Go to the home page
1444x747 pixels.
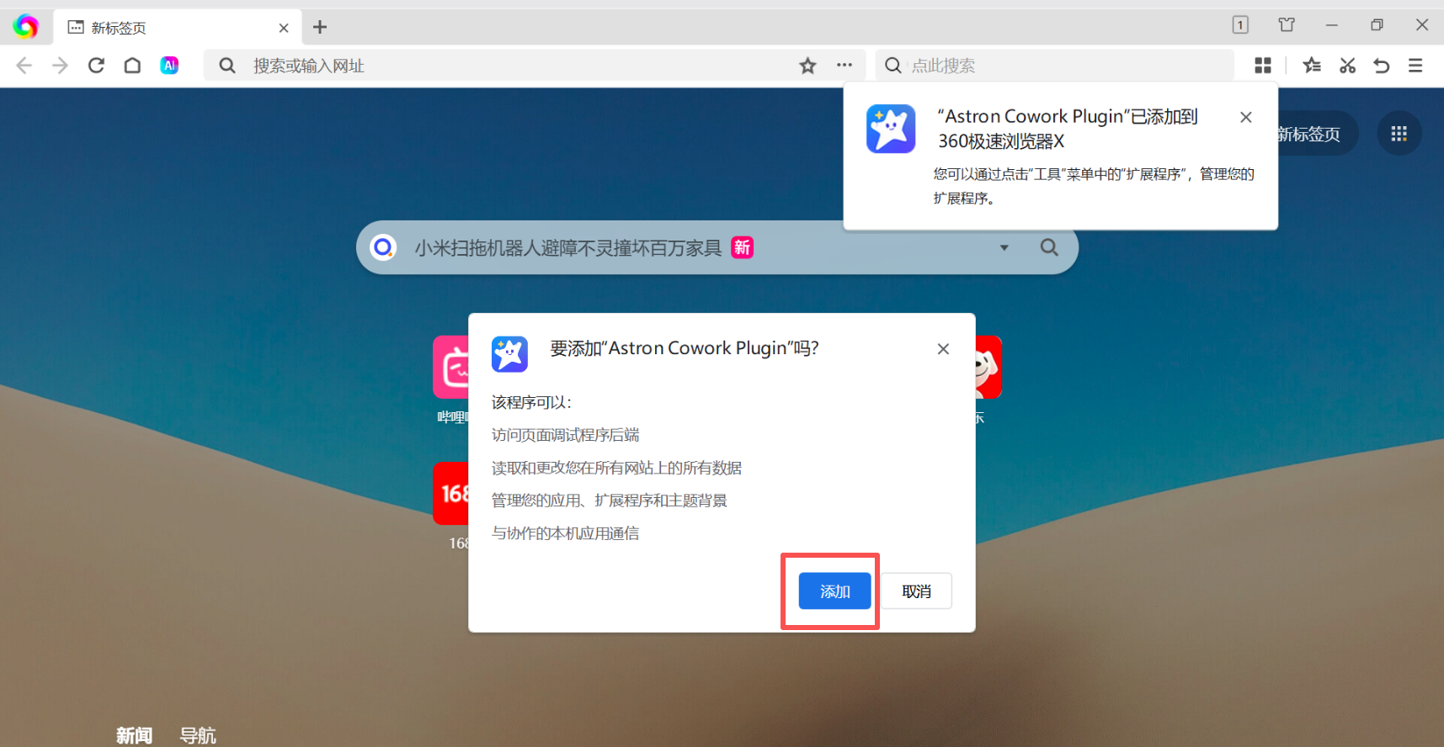click(x=132, y=66)
